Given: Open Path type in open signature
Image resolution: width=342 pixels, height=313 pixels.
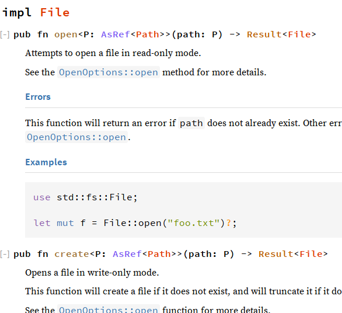Looking at the screenshot, I should click(148, 34).
